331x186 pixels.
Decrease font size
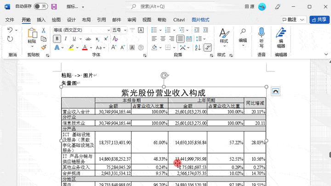click(123, 48)
